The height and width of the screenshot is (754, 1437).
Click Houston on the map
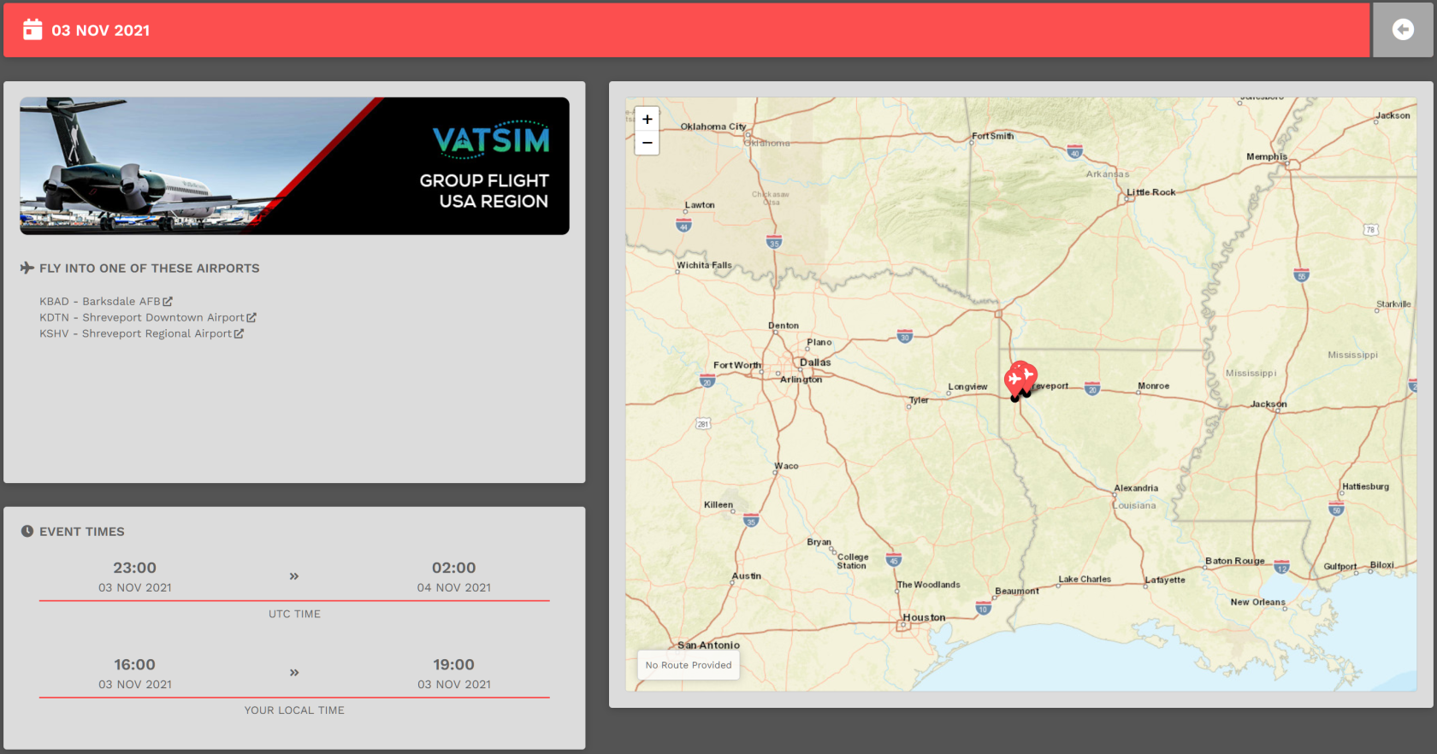pos(925,617)
